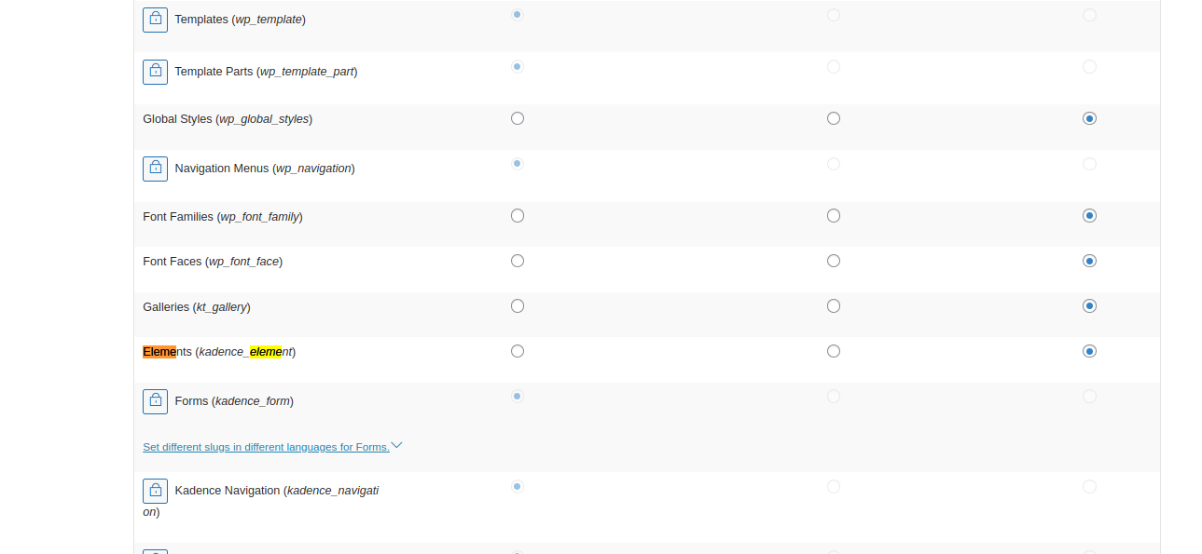Click the lock icon beside Templates
This screenshot has width=1202, height=554.
[x=155, y=20]
